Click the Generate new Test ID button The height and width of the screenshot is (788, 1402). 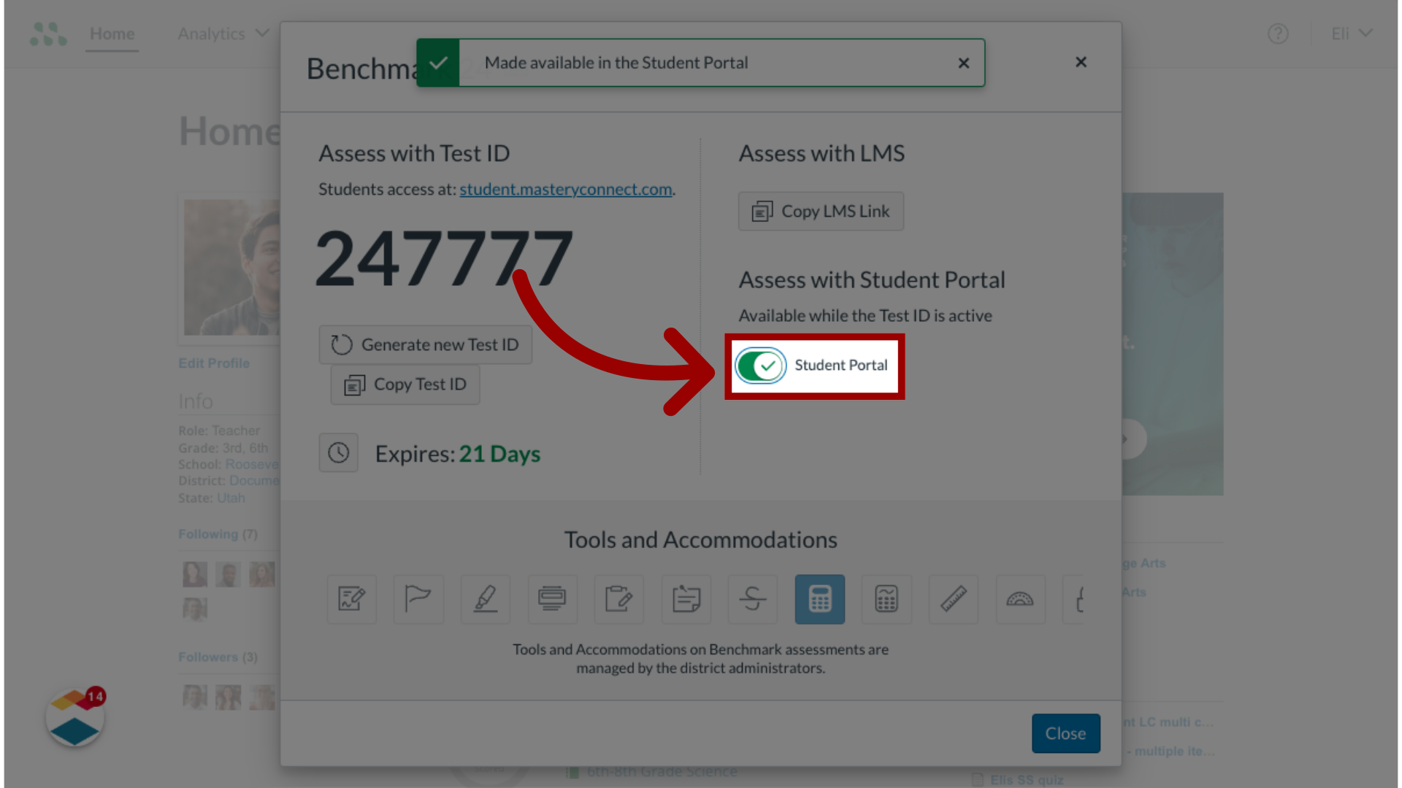click(x=426, y=344)
